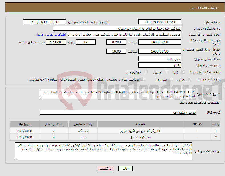Select the متوسط purchase type radio
Image resolution: width=225 pixels, height=176 pixels.
point(171,79)
